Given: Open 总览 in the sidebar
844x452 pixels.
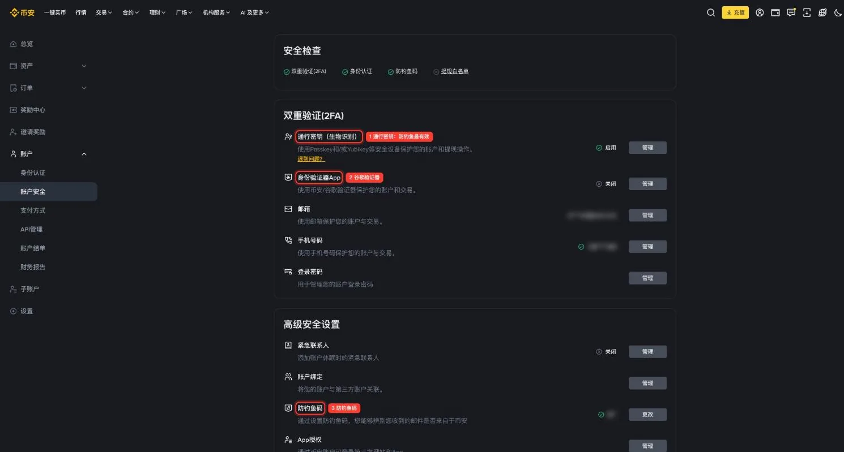Looking at the screenshot, I should pos(27,44).
